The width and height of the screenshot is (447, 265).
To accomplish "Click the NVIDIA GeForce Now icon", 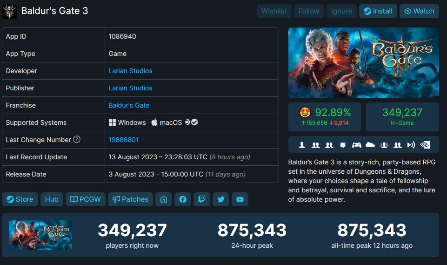I will click(425, 145).
